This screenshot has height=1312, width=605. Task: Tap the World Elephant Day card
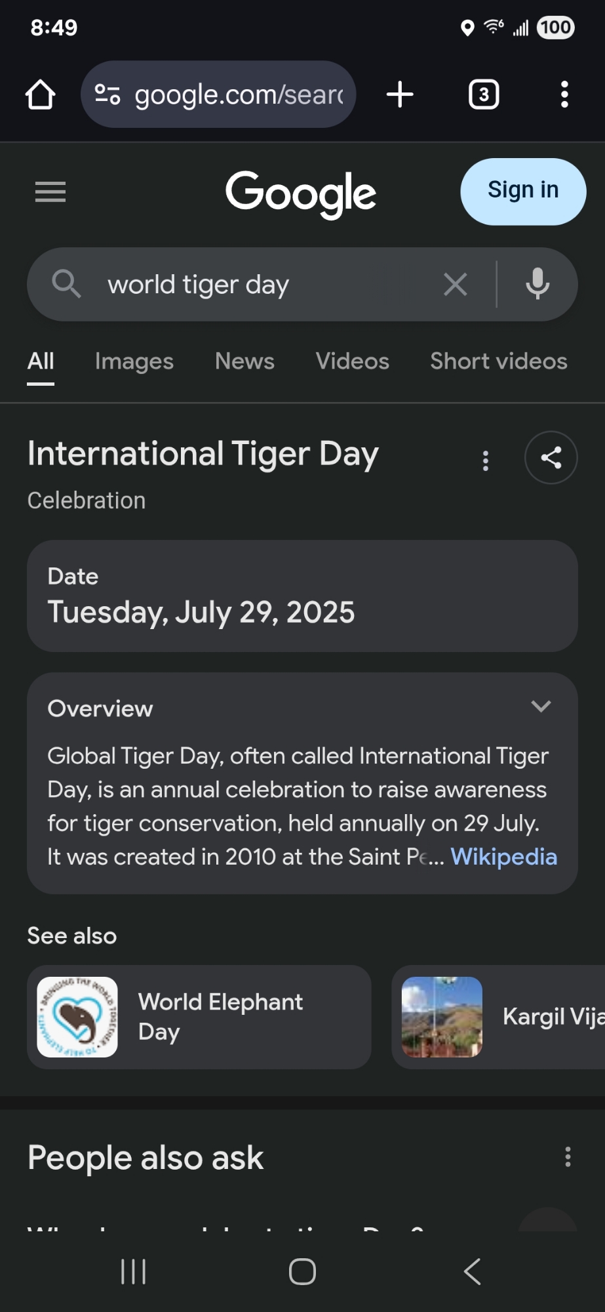tap(199, 1017)
